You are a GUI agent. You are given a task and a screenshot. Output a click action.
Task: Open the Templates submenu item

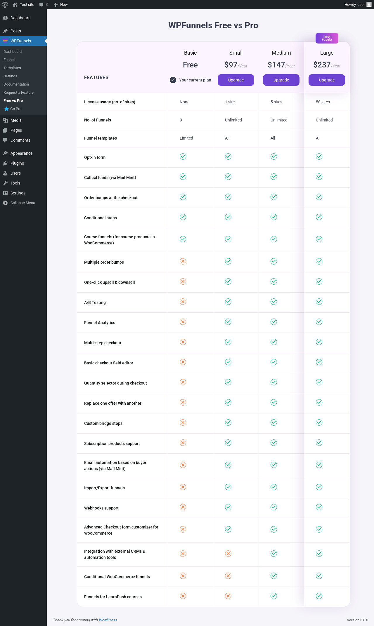coord(12,68)
